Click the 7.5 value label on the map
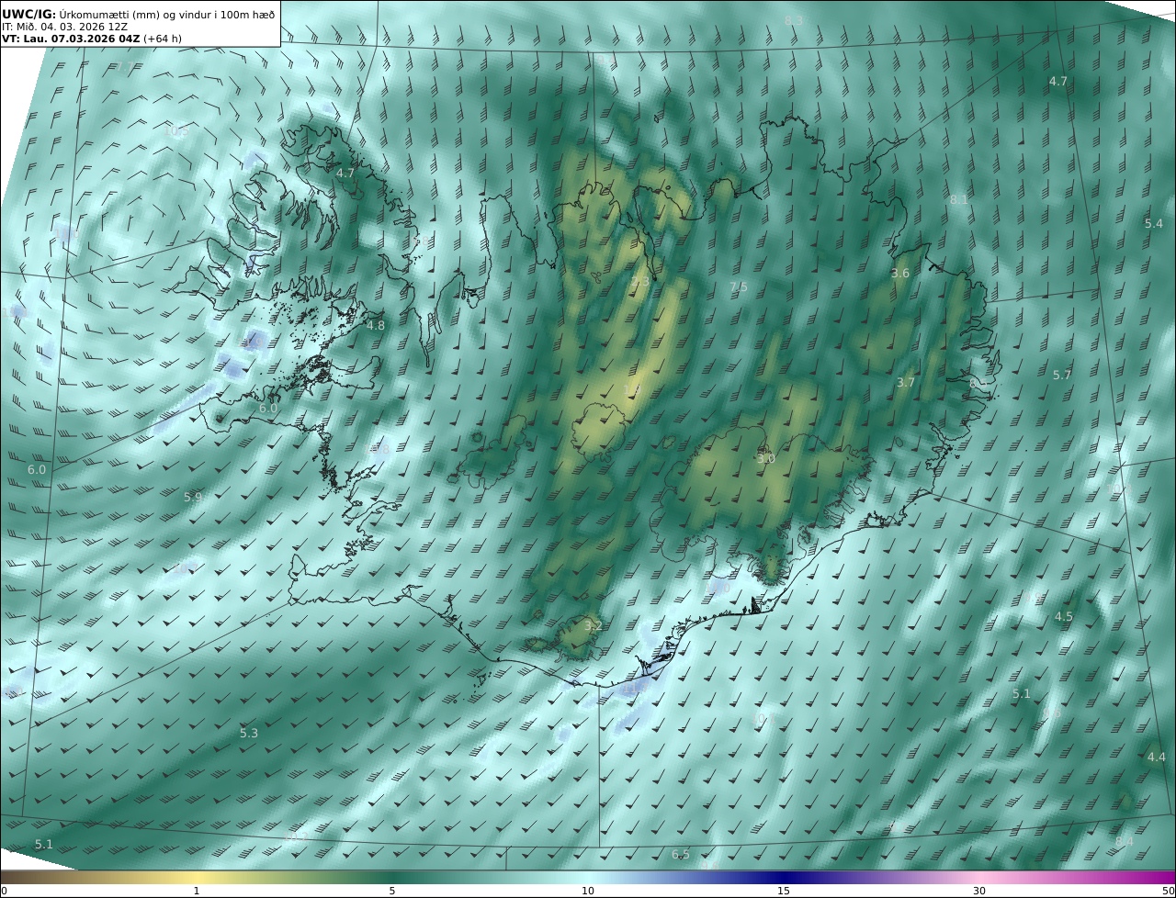 tap(739, 286)
